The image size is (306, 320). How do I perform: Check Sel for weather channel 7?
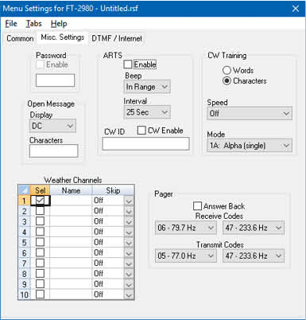pyautogui.click(x=40, y=263)
